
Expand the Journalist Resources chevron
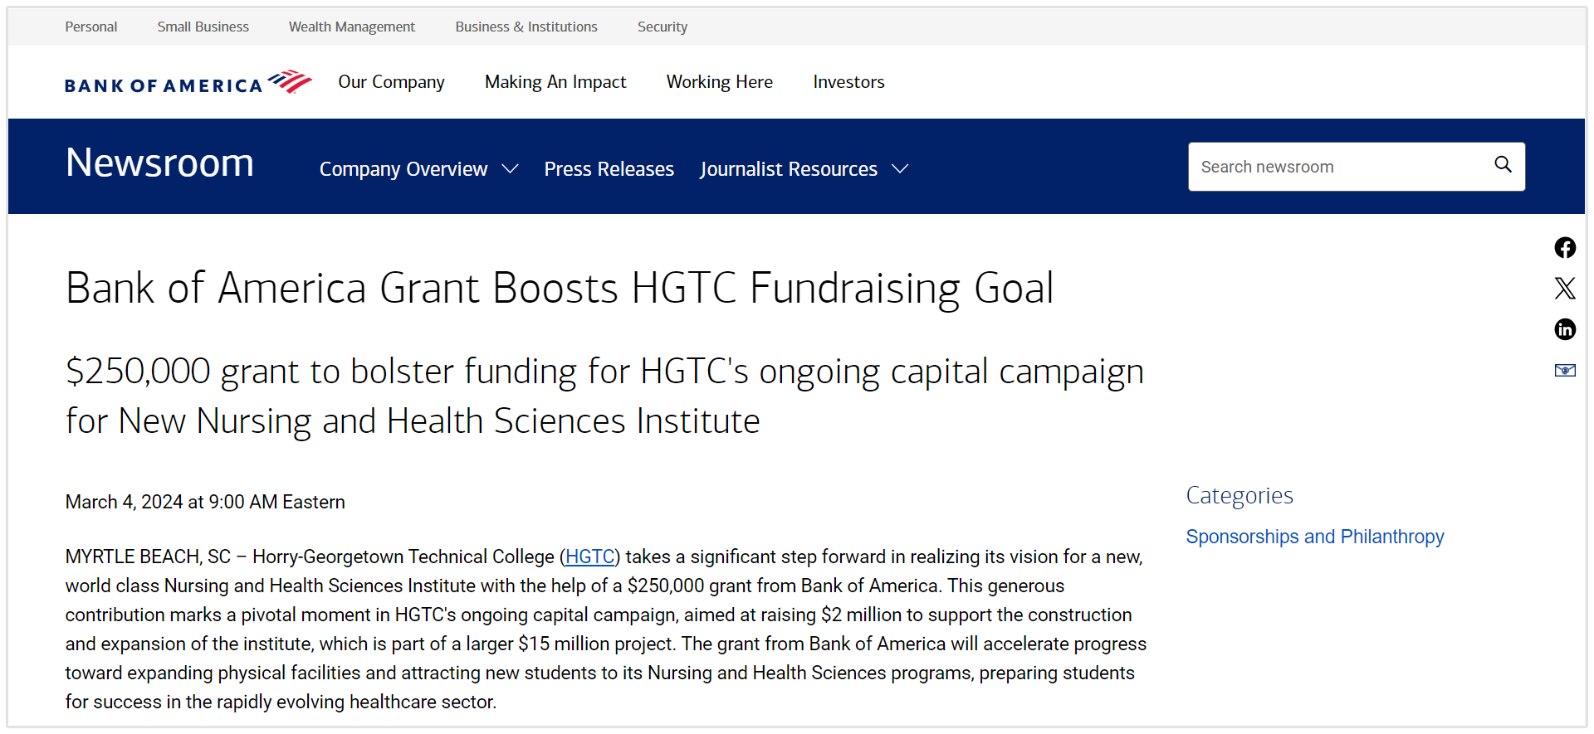point(900,169)
